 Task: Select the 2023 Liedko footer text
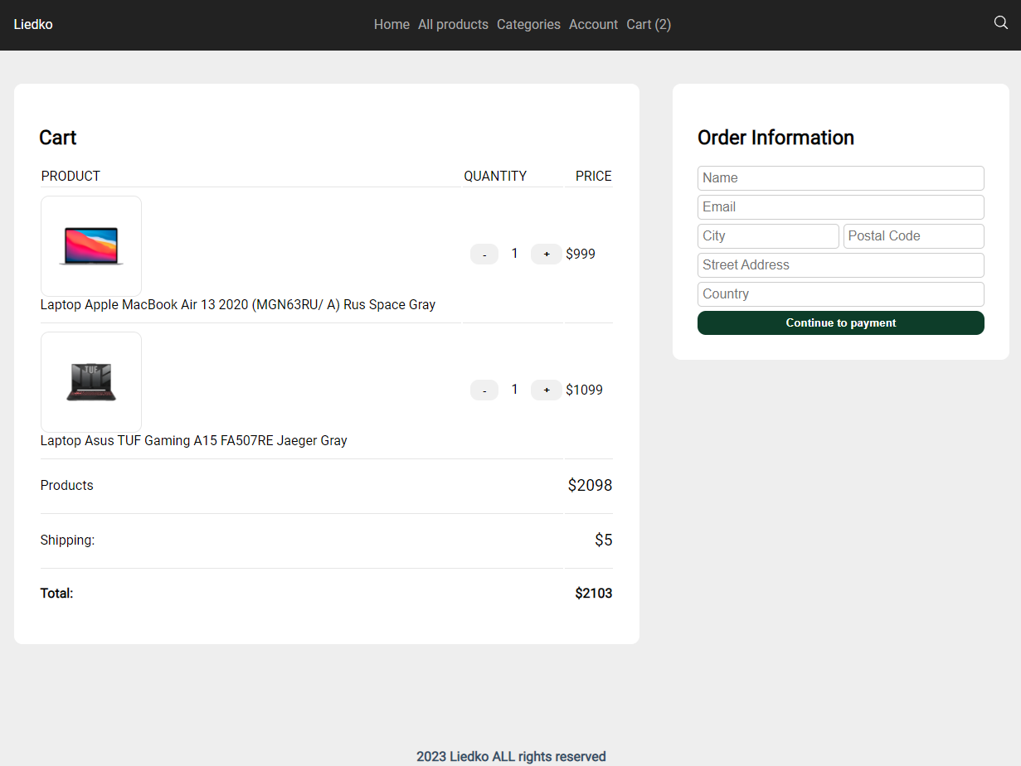[511, 757]
